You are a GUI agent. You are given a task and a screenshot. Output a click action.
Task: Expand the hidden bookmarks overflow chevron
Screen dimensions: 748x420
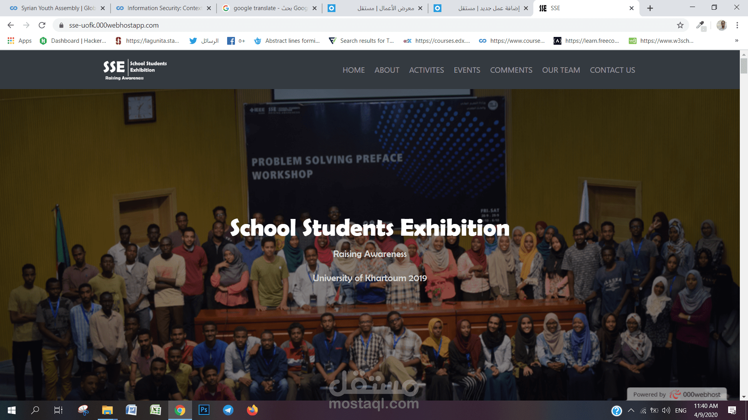(736, 41)
